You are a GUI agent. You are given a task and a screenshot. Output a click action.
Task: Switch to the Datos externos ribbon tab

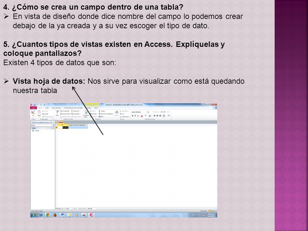click(56, 108)
